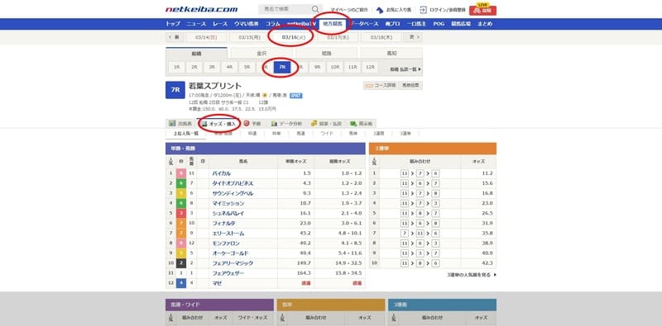The height and width of the screenshot is (326, 662).
Task: Click the 出馬表 tab icon
Action: [x=172, y=124]
